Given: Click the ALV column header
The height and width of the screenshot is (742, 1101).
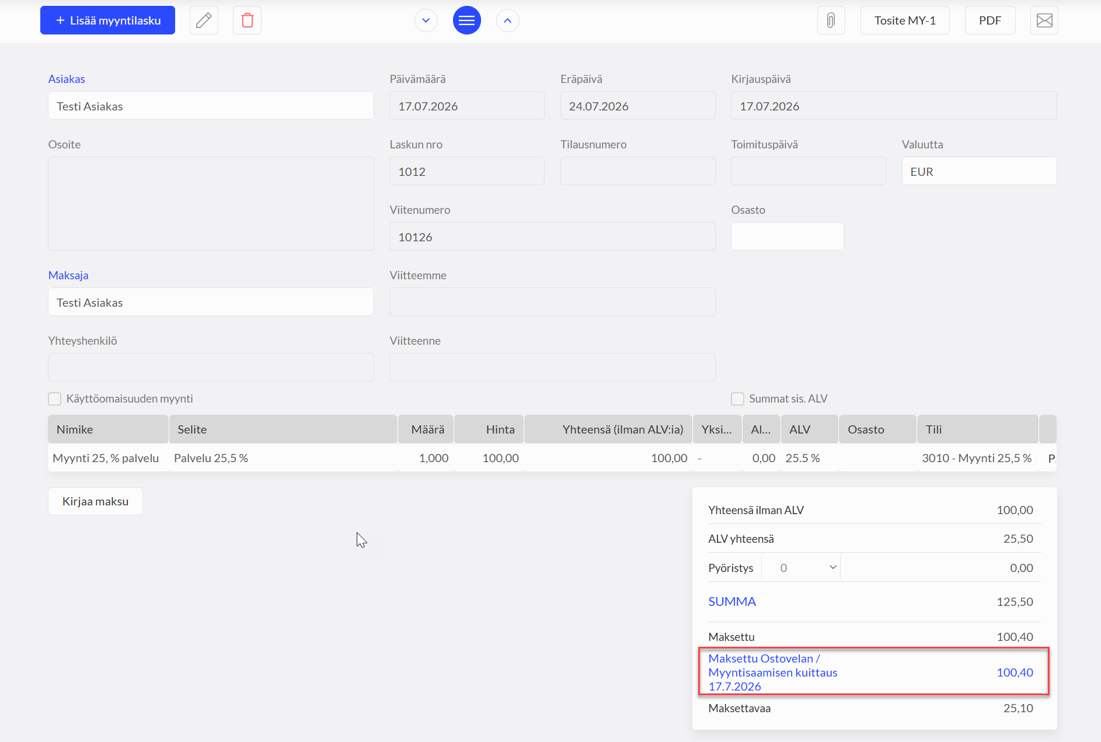Looking at the screenshot, I should pos(810,429).
